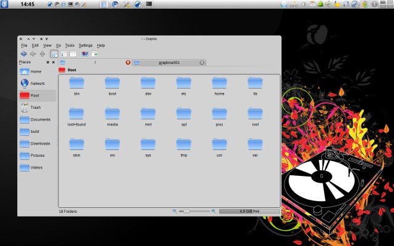Image resolution: width=394 pixels, height=246 pixels.
Task: Open the Tools menu
Action: click(x=70, y=46)
